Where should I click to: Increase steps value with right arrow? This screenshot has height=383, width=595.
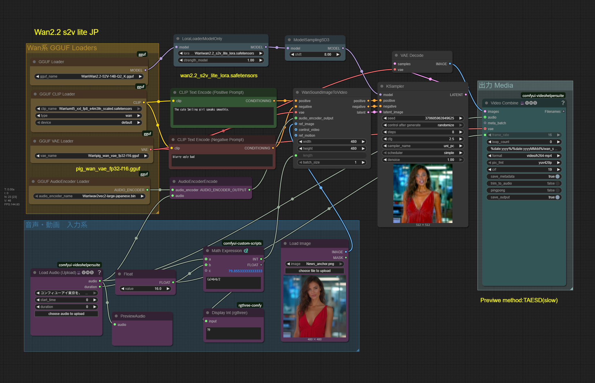click(x=461, y=132)
